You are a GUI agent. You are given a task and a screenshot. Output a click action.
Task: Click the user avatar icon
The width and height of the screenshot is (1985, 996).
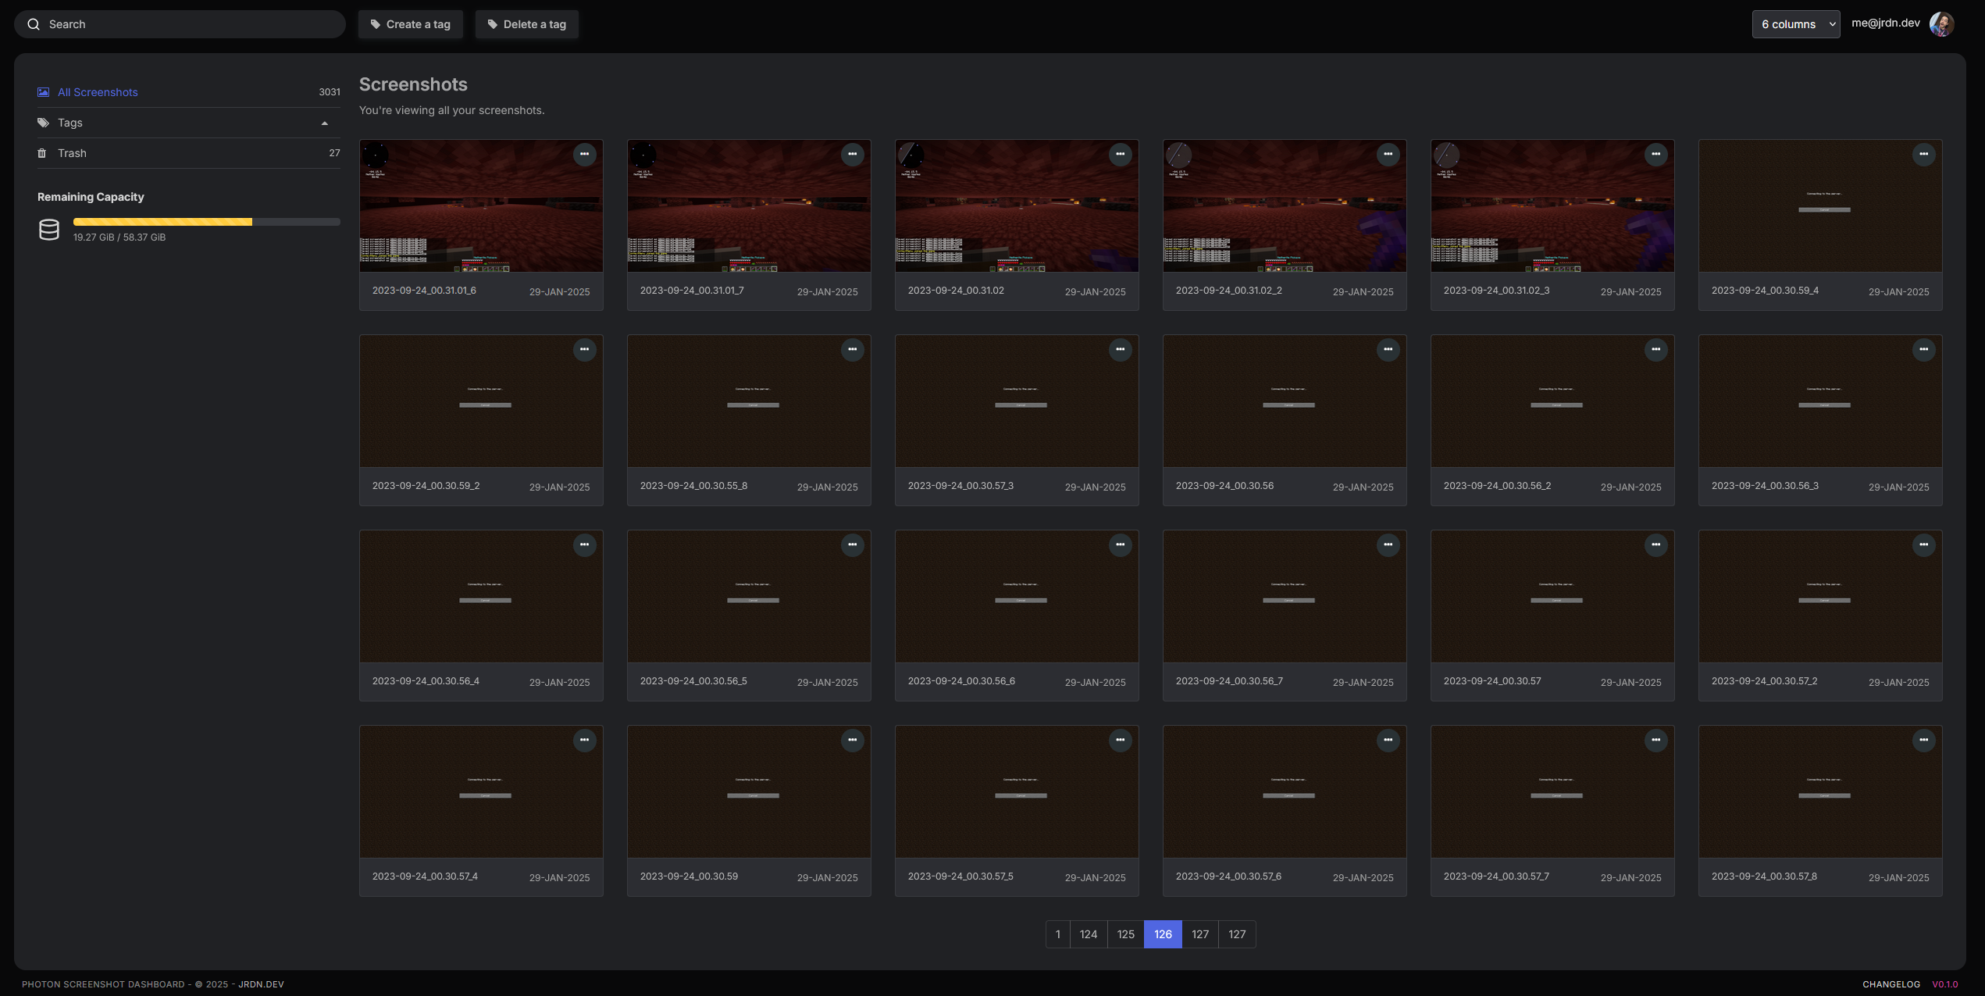point(1941,24)
